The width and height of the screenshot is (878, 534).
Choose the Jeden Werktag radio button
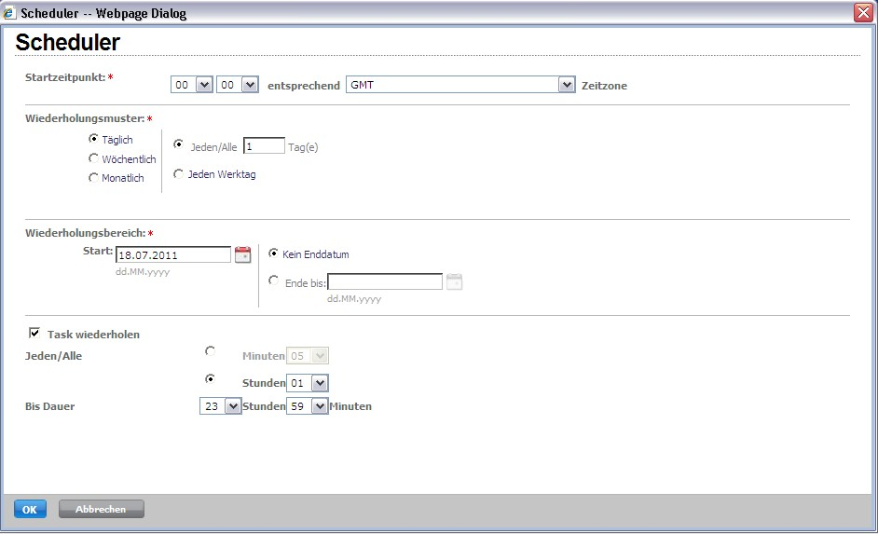(178, 174)
